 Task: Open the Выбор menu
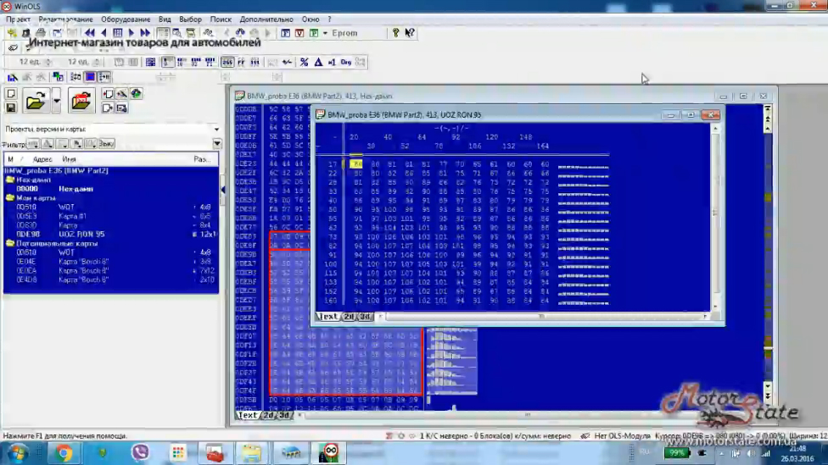pos(190,19)
